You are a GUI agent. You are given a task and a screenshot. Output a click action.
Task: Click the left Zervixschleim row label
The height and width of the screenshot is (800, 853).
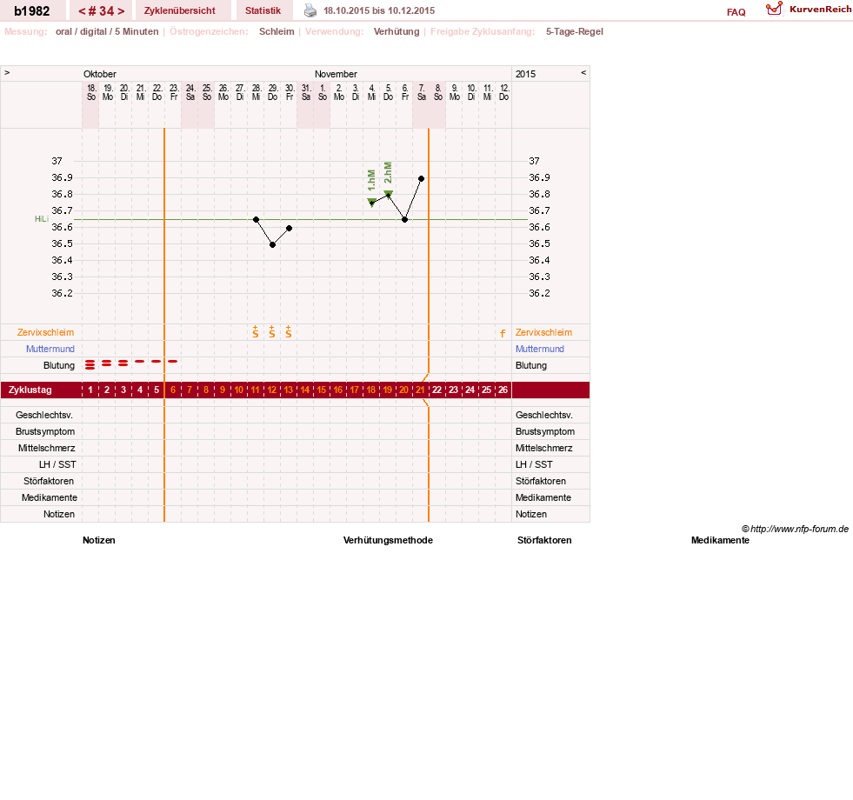(x=46, y=332)
